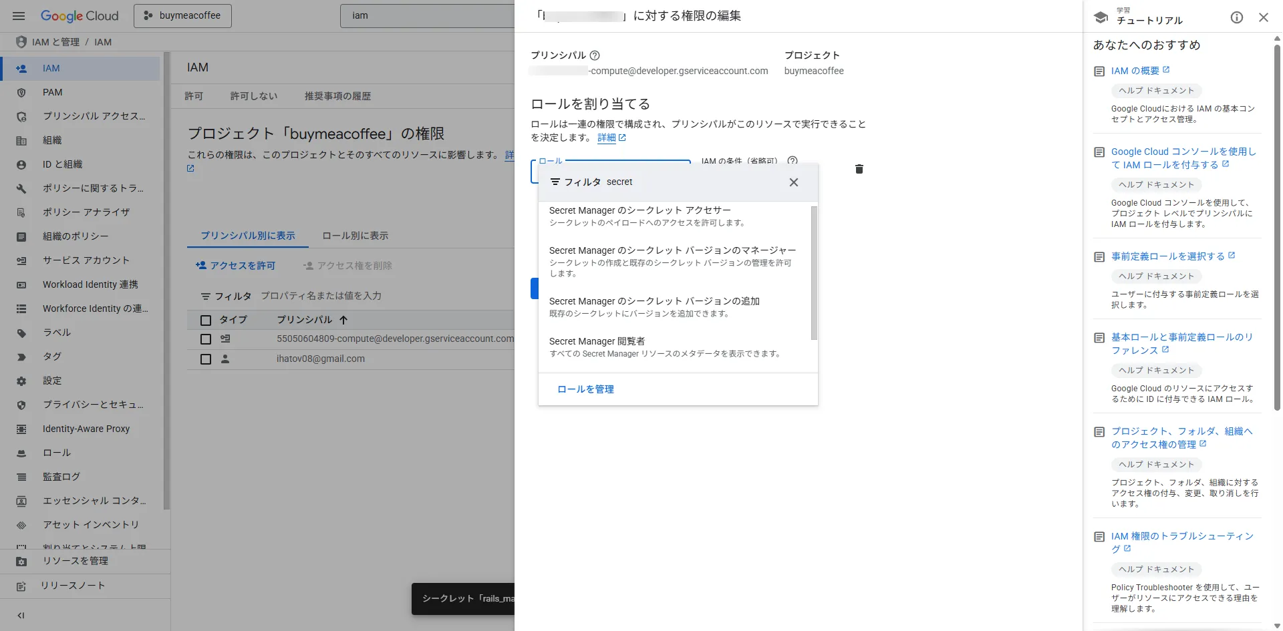Screen dimensions: 1283x631
Task: Open 基本ロールと事前定義ロールのリファレンス link
Action: [x=1182, y=344]
